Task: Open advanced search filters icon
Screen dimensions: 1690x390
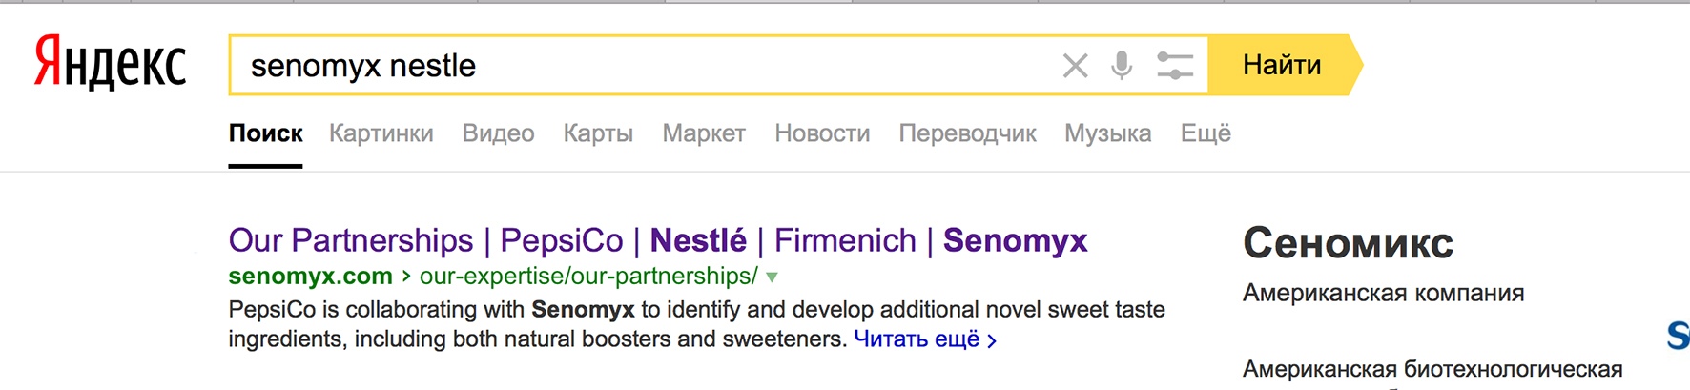Action: click(x=1175, y=66)
